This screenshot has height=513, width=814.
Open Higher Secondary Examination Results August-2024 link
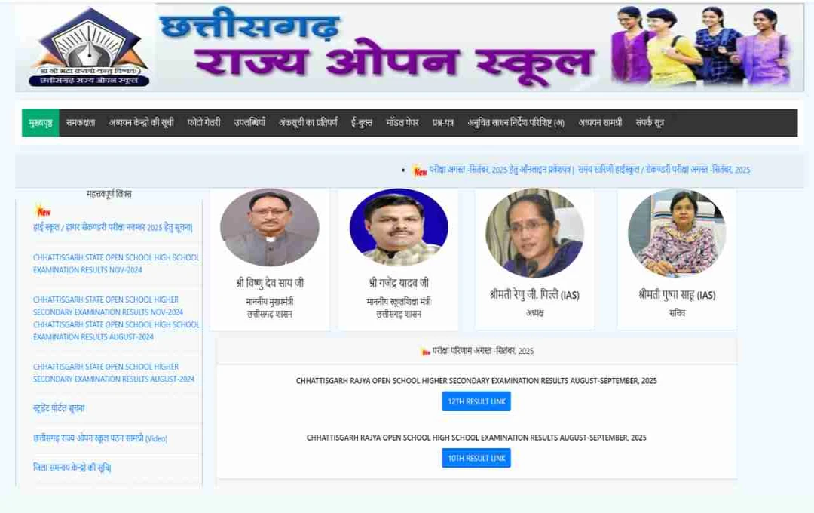(114, 373)
